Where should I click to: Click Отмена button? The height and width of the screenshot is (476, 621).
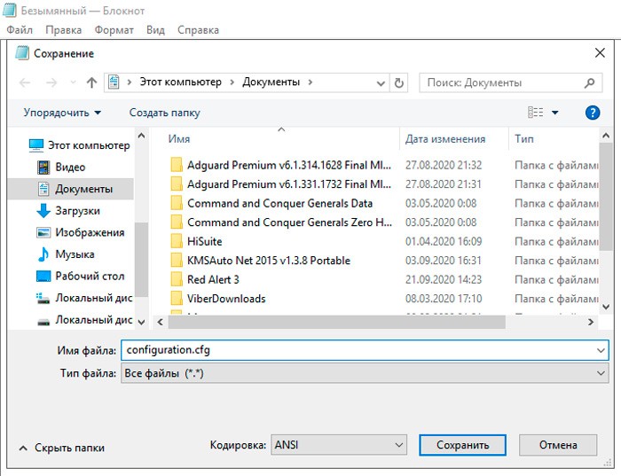pyautogui.click(x=558, y=446)
